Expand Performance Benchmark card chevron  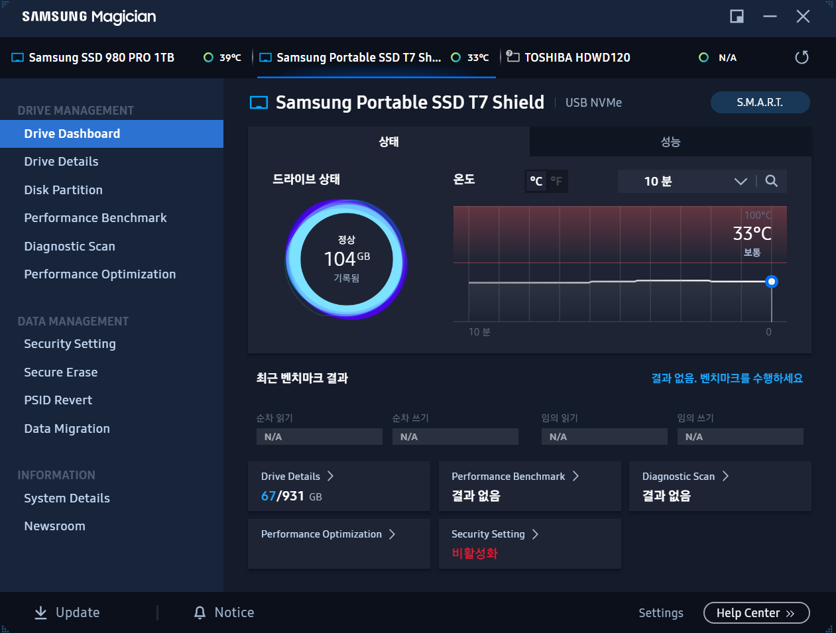pyautogui.click(x=575, y=476)
